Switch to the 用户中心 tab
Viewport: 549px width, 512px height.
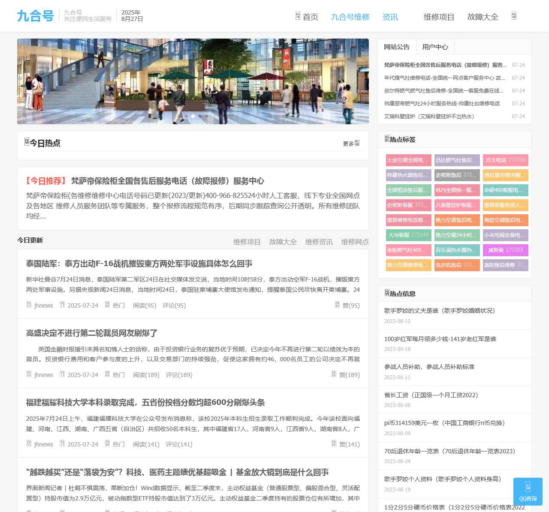434,47
